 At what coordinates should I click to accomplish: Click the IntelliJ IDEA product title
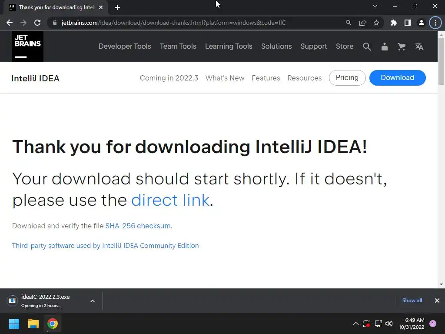pos(35,78)
